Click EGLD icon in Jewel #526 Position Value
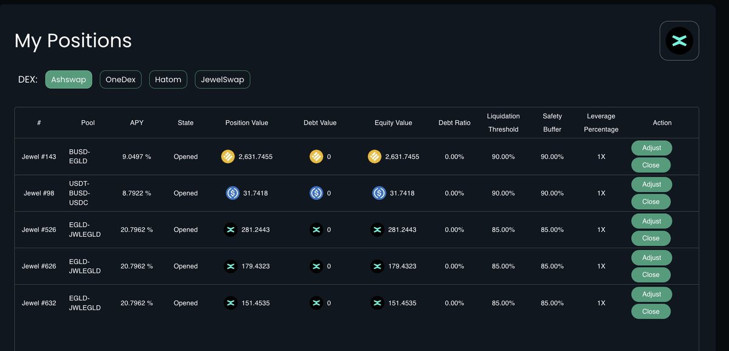Screen dimensions: 729x351 click(230, 230)
